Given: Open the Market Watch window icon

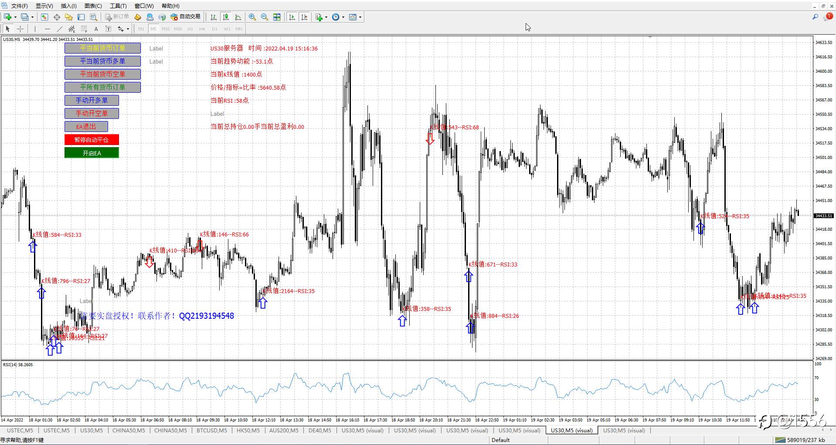Looking at the screenshot, I should 44,17.
